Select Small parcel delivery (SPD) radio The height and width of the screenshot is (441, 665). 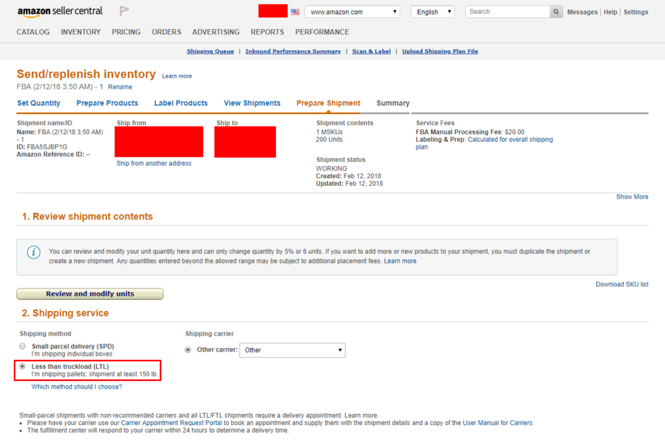tap(23, 346)
